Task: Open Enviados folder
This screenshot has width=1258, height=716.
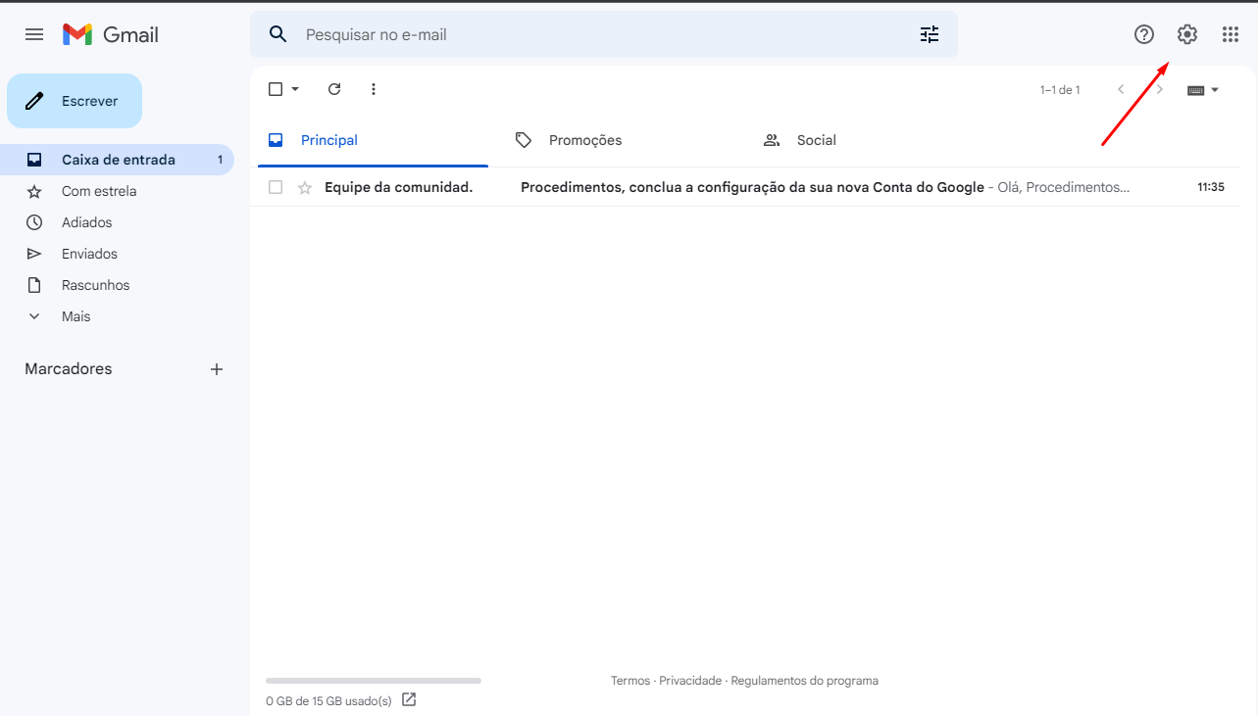Action: point(118,254)
